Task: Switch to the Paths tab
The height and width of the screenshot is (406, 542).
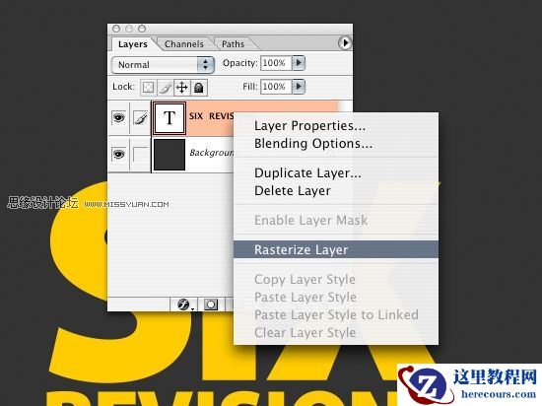Action: (x=233, y=44)
